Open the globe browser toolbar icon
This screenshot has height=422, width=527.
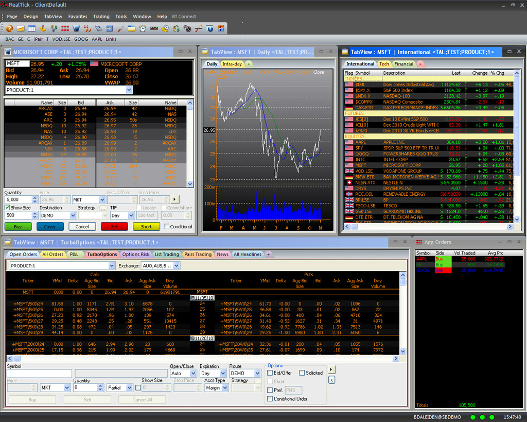[x=210, y=29]
